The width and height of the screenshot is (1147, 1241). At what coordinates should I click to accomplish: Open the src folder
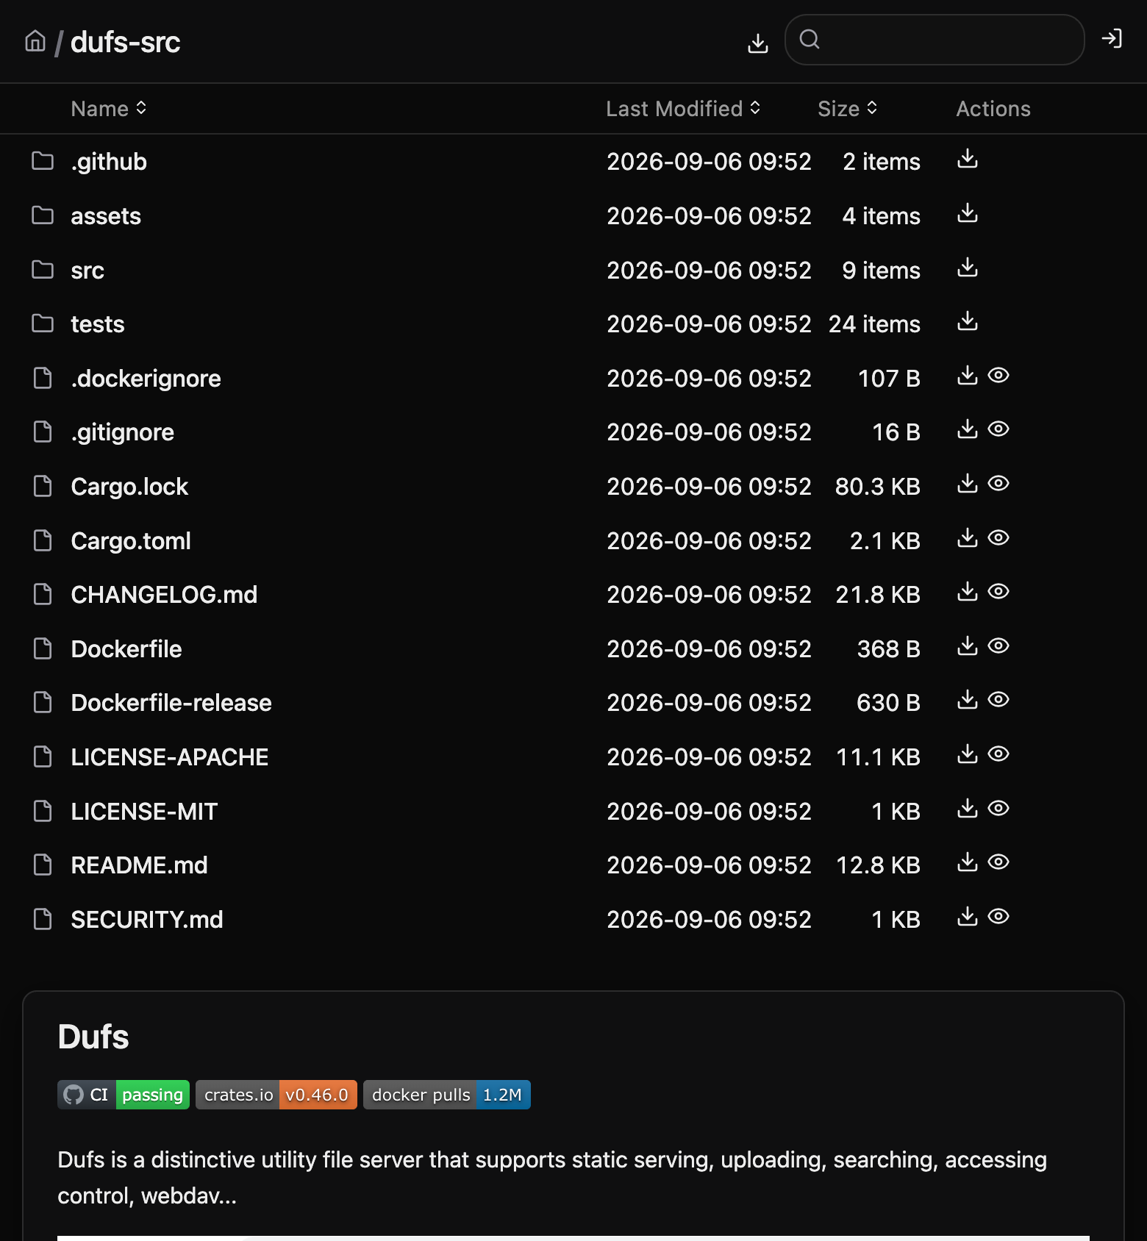(x=87, y=271)
